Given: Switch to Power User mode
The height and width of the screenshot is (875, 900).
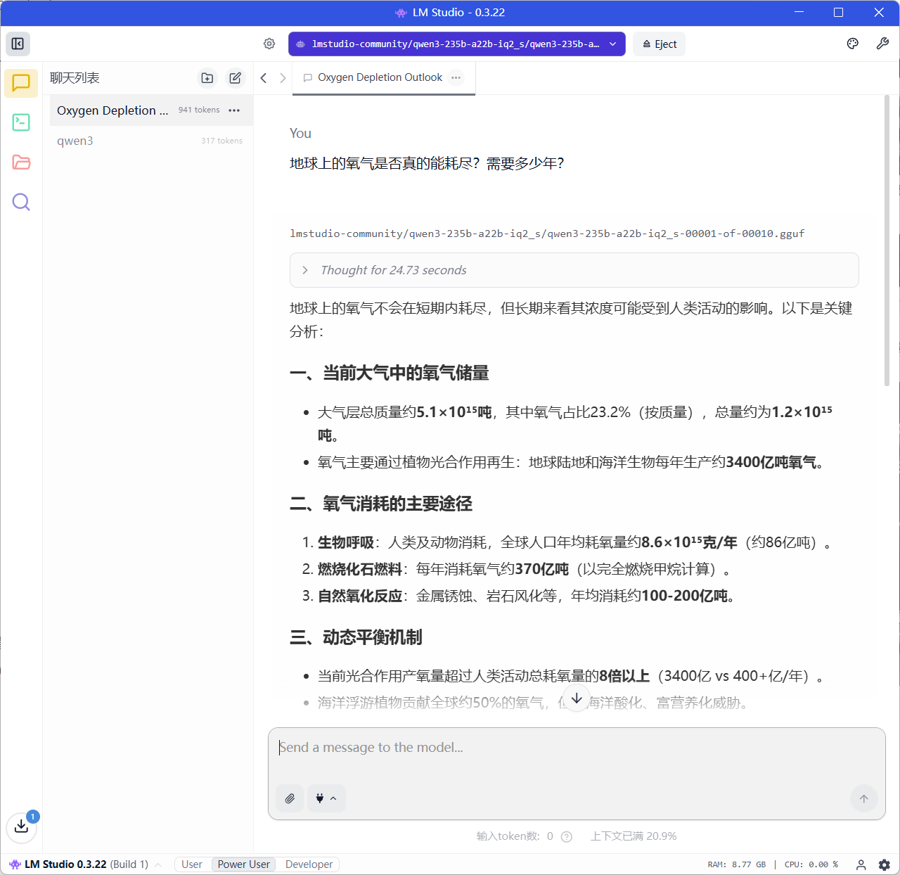Looking at the screenshot, I should click(x=243, y=864).
